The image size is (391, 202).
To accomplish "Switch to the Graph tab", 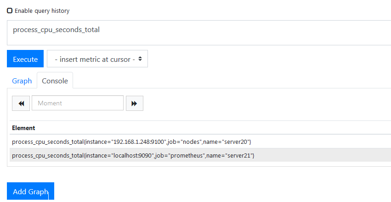I will [x=22, y=81].
